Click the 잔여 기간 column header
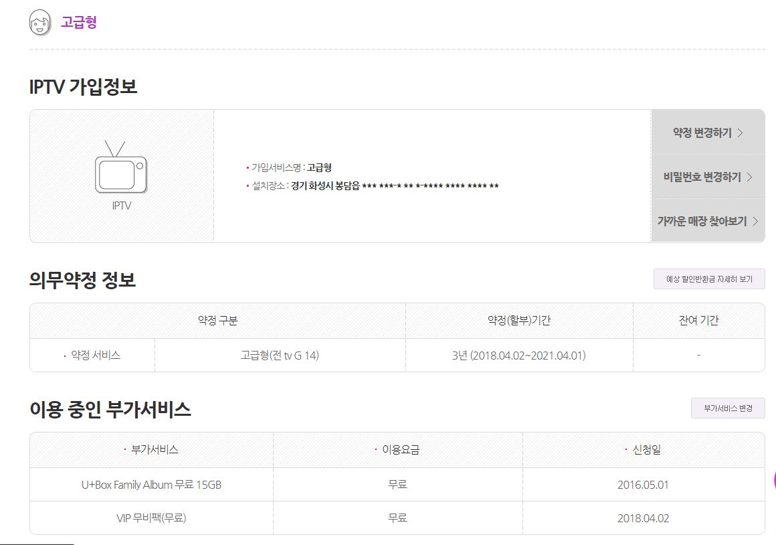 tap(698, 321)
